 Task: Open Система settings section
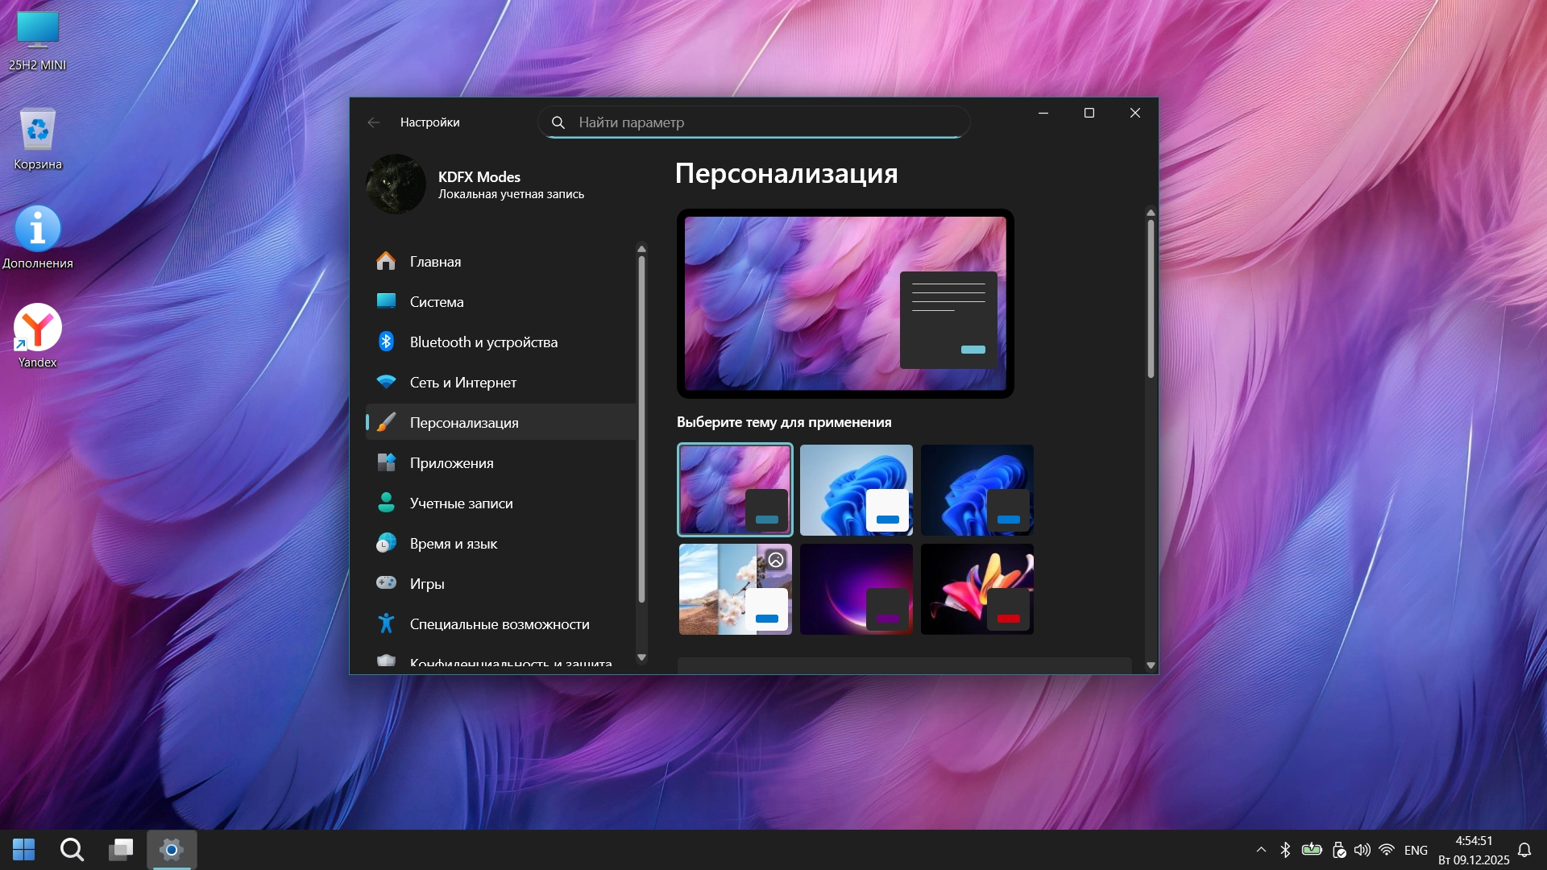[x=436, y=302]
